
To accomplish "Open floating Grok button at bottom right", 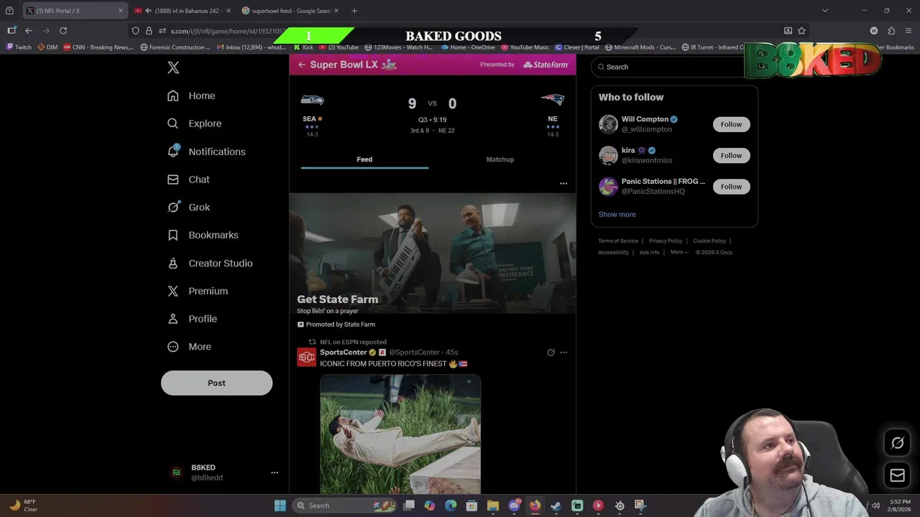I will [897, 443].
